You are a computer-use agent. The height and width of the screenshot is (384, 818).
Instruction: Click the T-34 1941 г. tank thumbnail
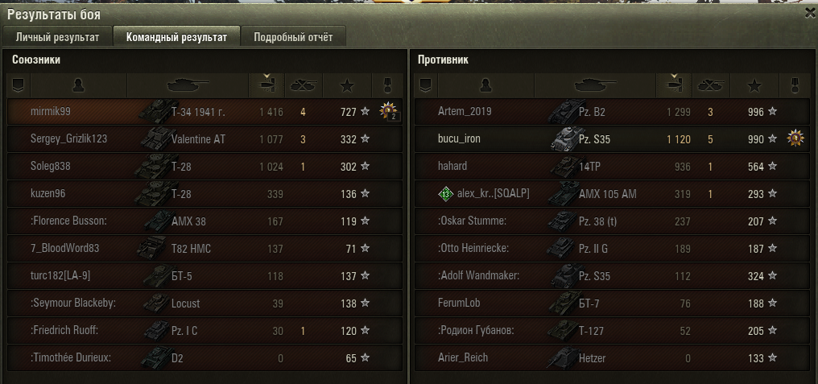click(158, 111)
